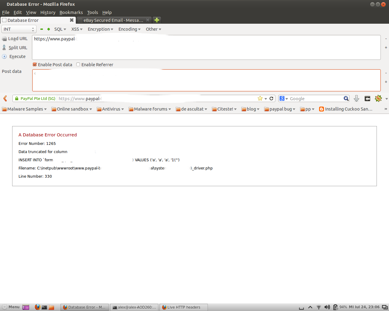Click the Google search field
Image resolution: width=389 pixels, height=311 pixels.
pyautogui.click(x=316, y=99)
